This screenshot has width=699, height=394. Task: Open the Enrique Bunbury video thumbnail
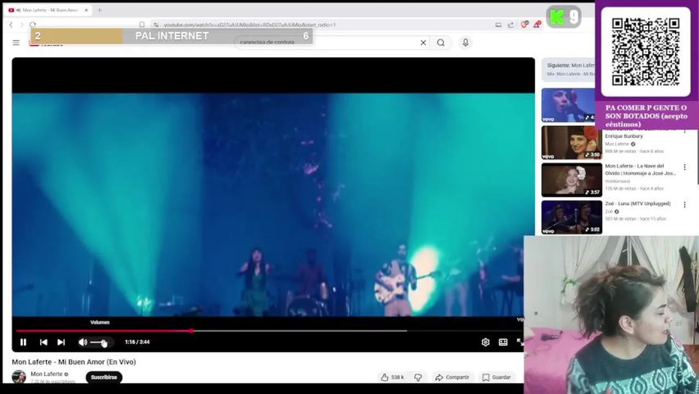[572, 143]
